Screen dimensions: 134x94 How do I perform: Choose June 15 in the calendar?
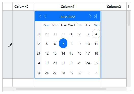click(x=71, y=53)
